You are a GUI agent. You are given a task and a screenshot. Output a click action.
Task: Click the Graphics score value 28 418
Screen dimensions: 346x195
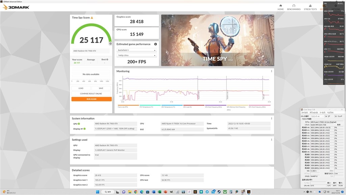pyautogui.click(x=137, y=22)
